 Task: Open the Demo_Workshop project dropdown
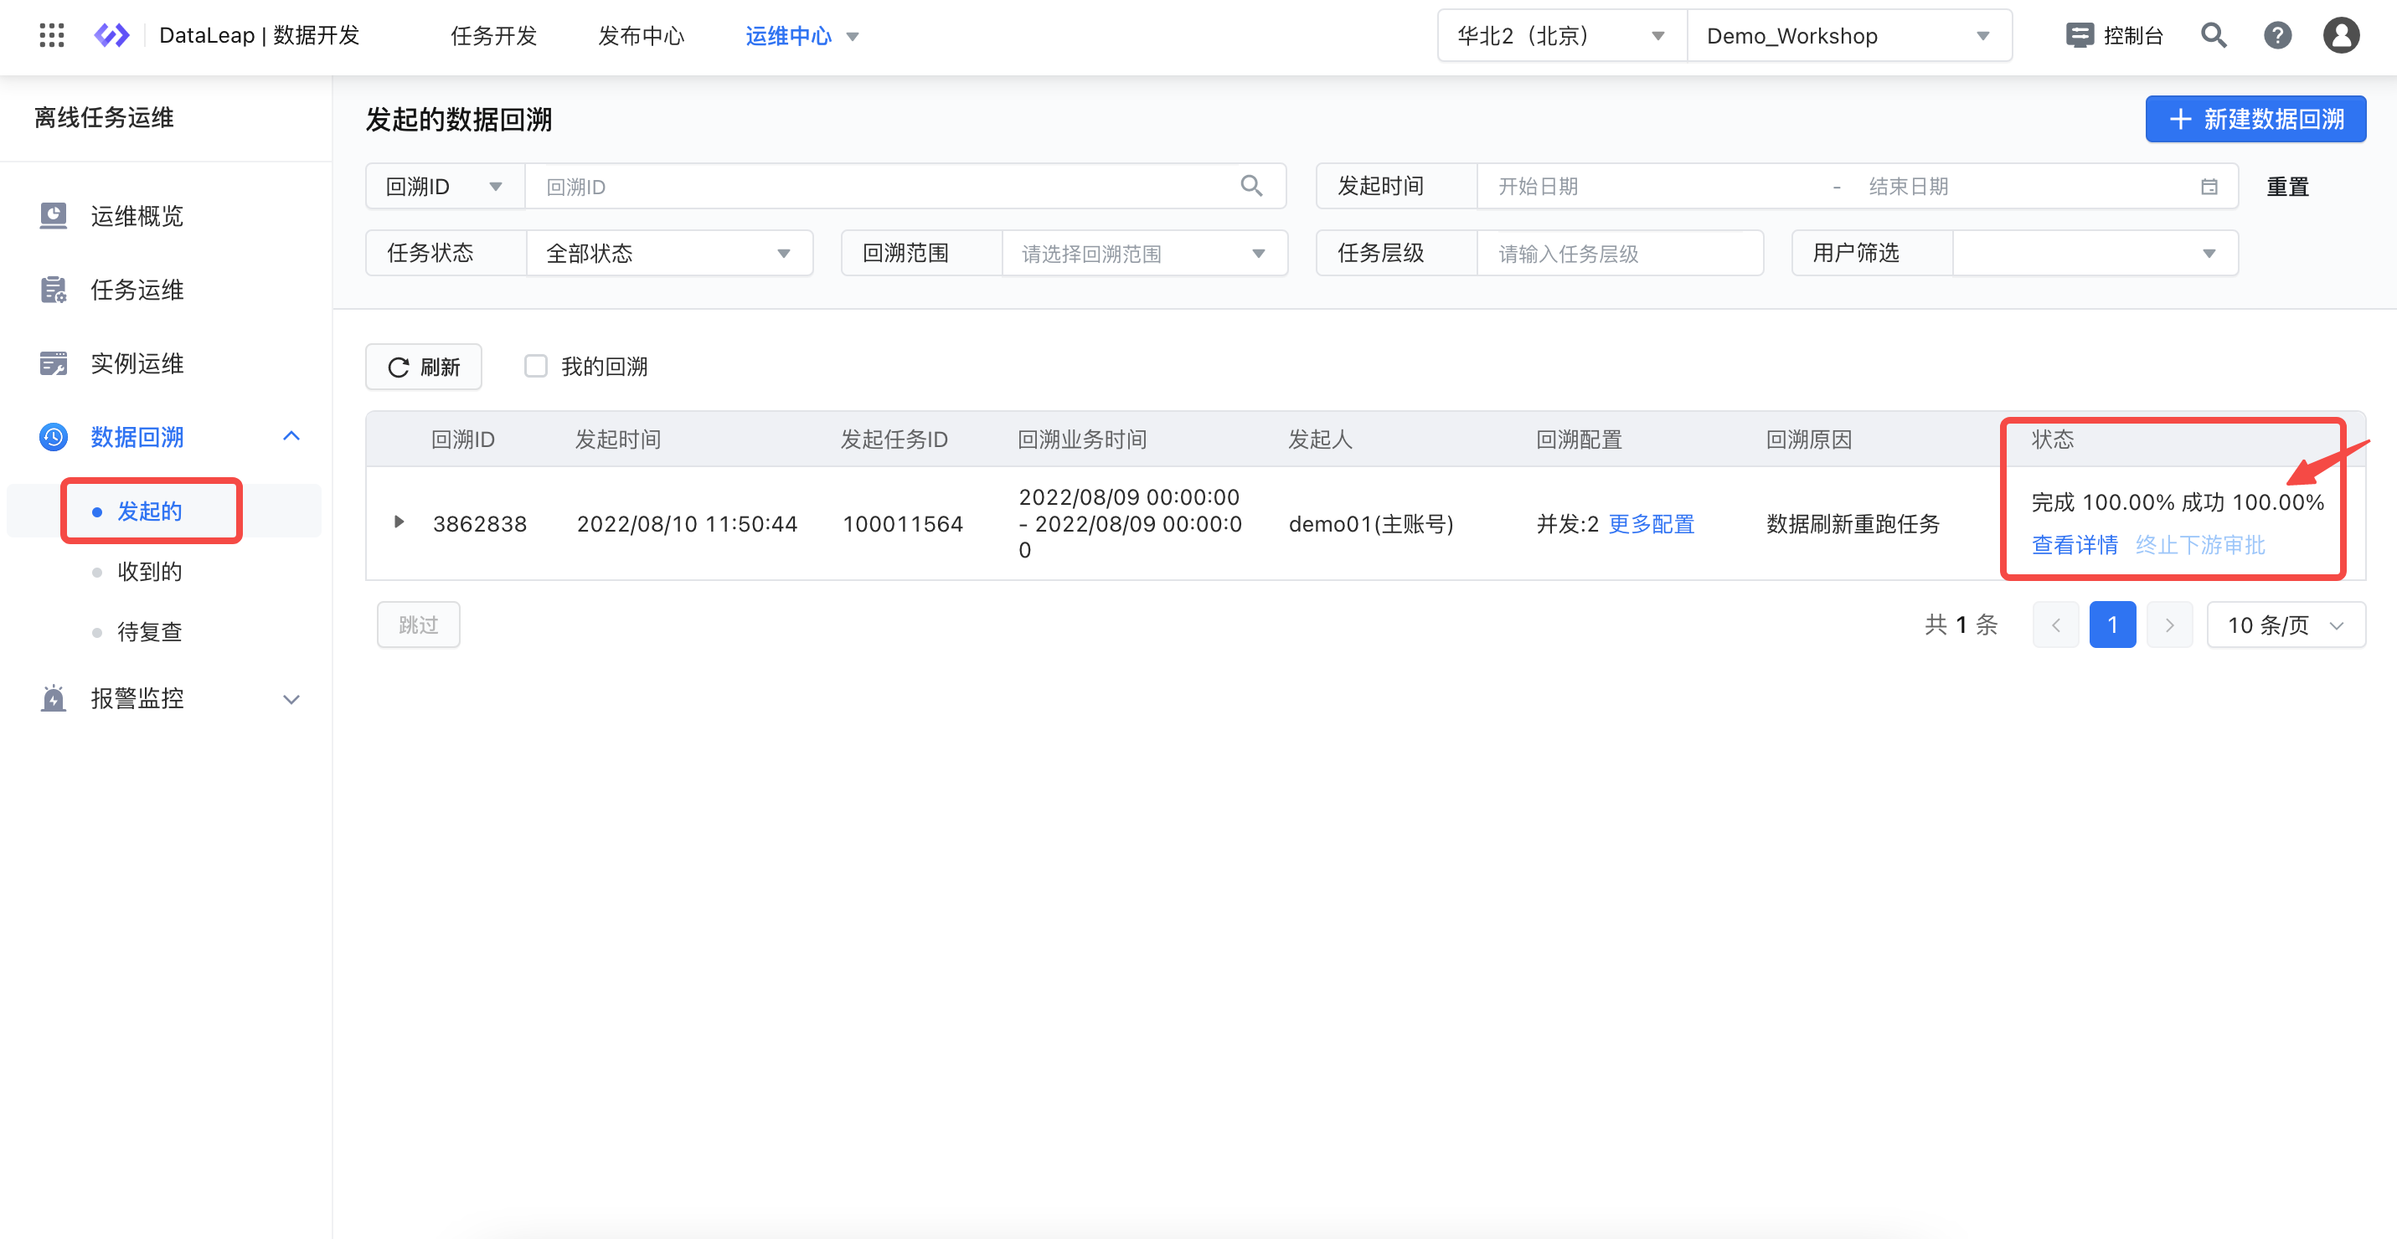click(1849, 35)
